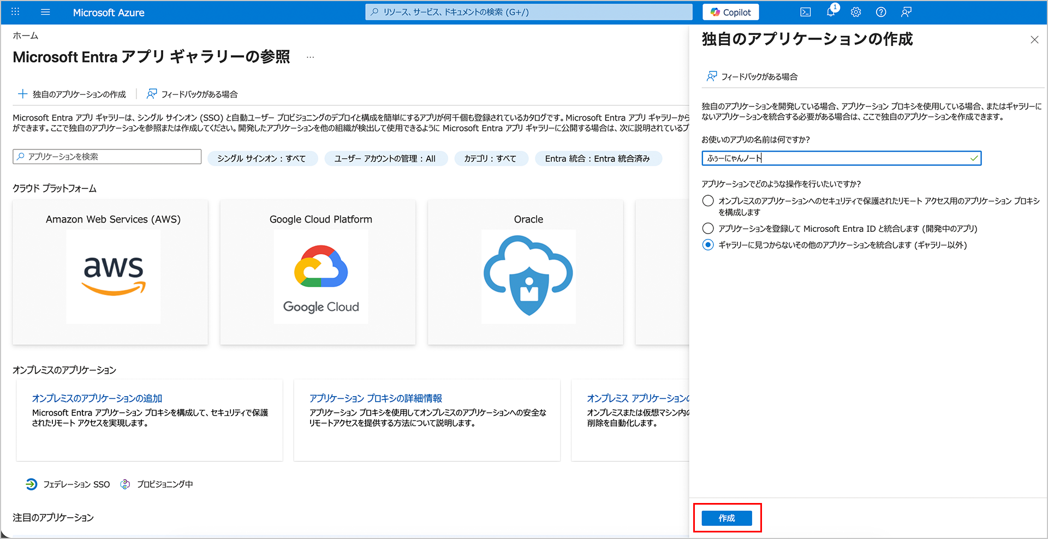1048x539 pixels.
Task: Select the on-premises application proxy radio option
Action: (x=708, y=201)
